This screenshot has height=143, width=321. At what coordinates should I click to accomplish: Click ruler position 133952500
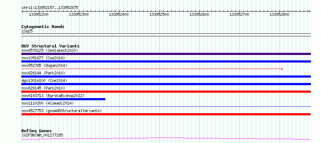159,14
